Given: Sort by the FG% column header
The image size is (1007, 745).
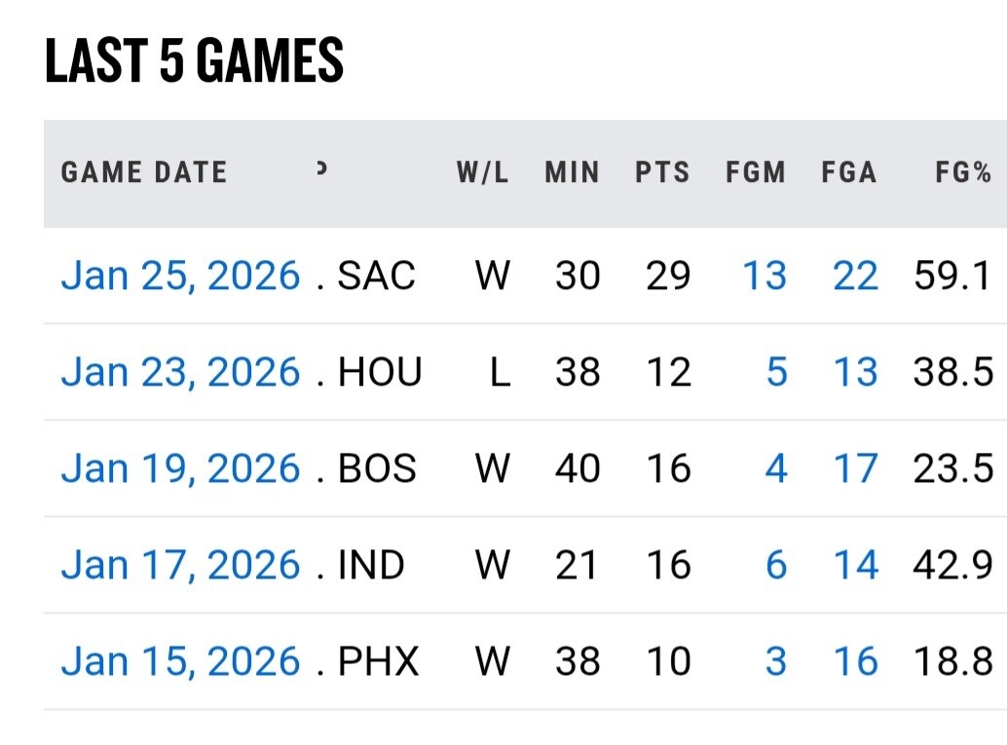Looking at the screenshot, I should click(962, 173).
